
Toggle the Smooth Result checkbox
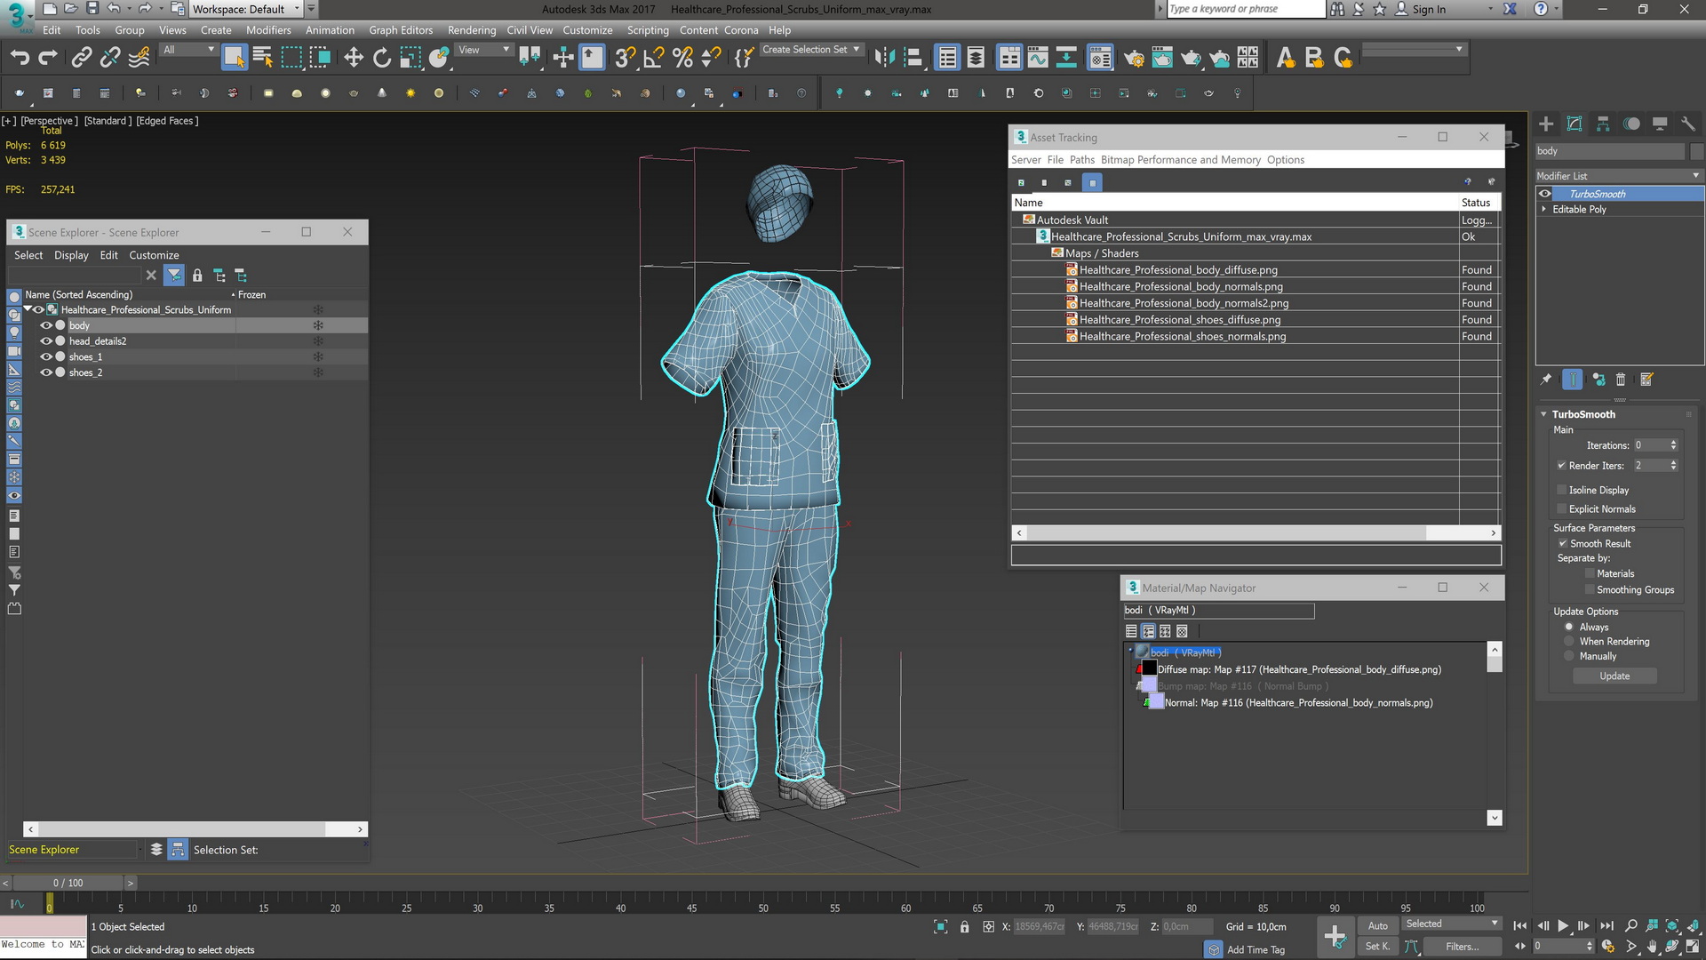[1562, 544]
